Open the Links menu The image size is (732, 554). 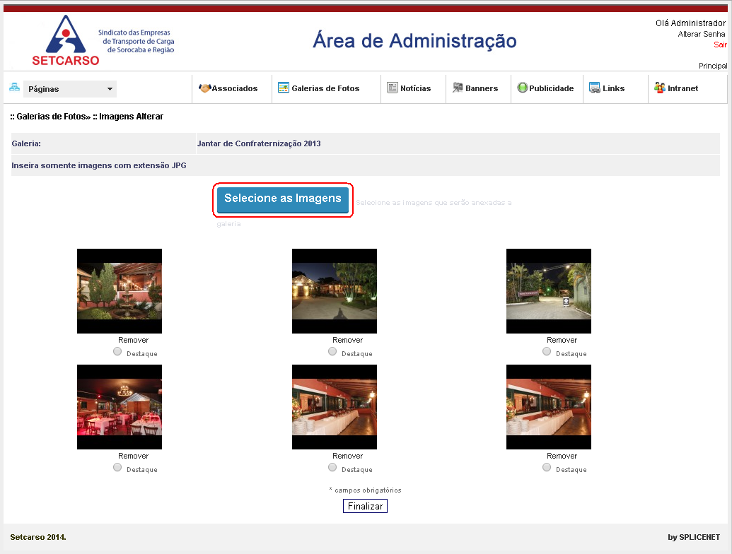(613, 88)
